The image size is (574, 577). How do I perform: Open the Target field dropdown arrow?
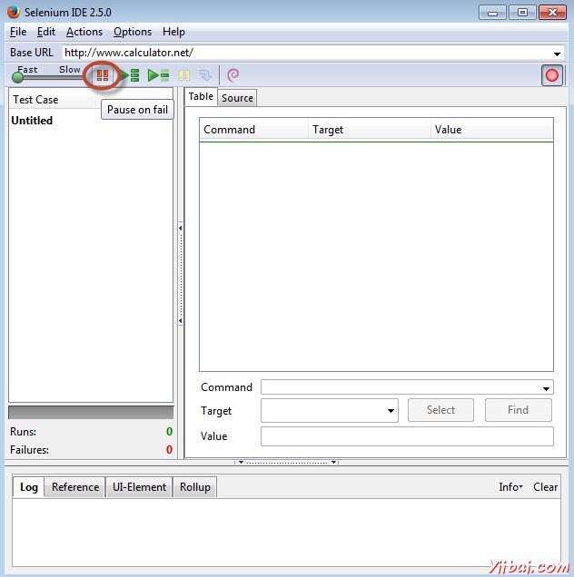pos(391,411)
